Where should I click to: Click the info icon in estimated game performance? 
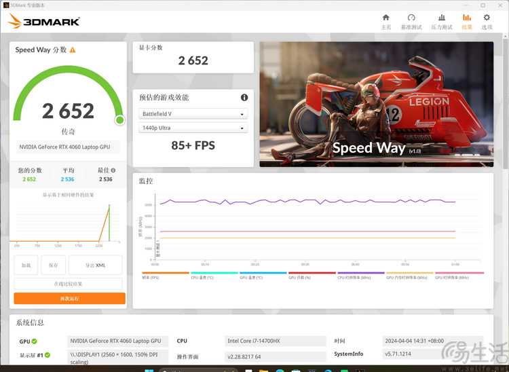click(244, 97)
